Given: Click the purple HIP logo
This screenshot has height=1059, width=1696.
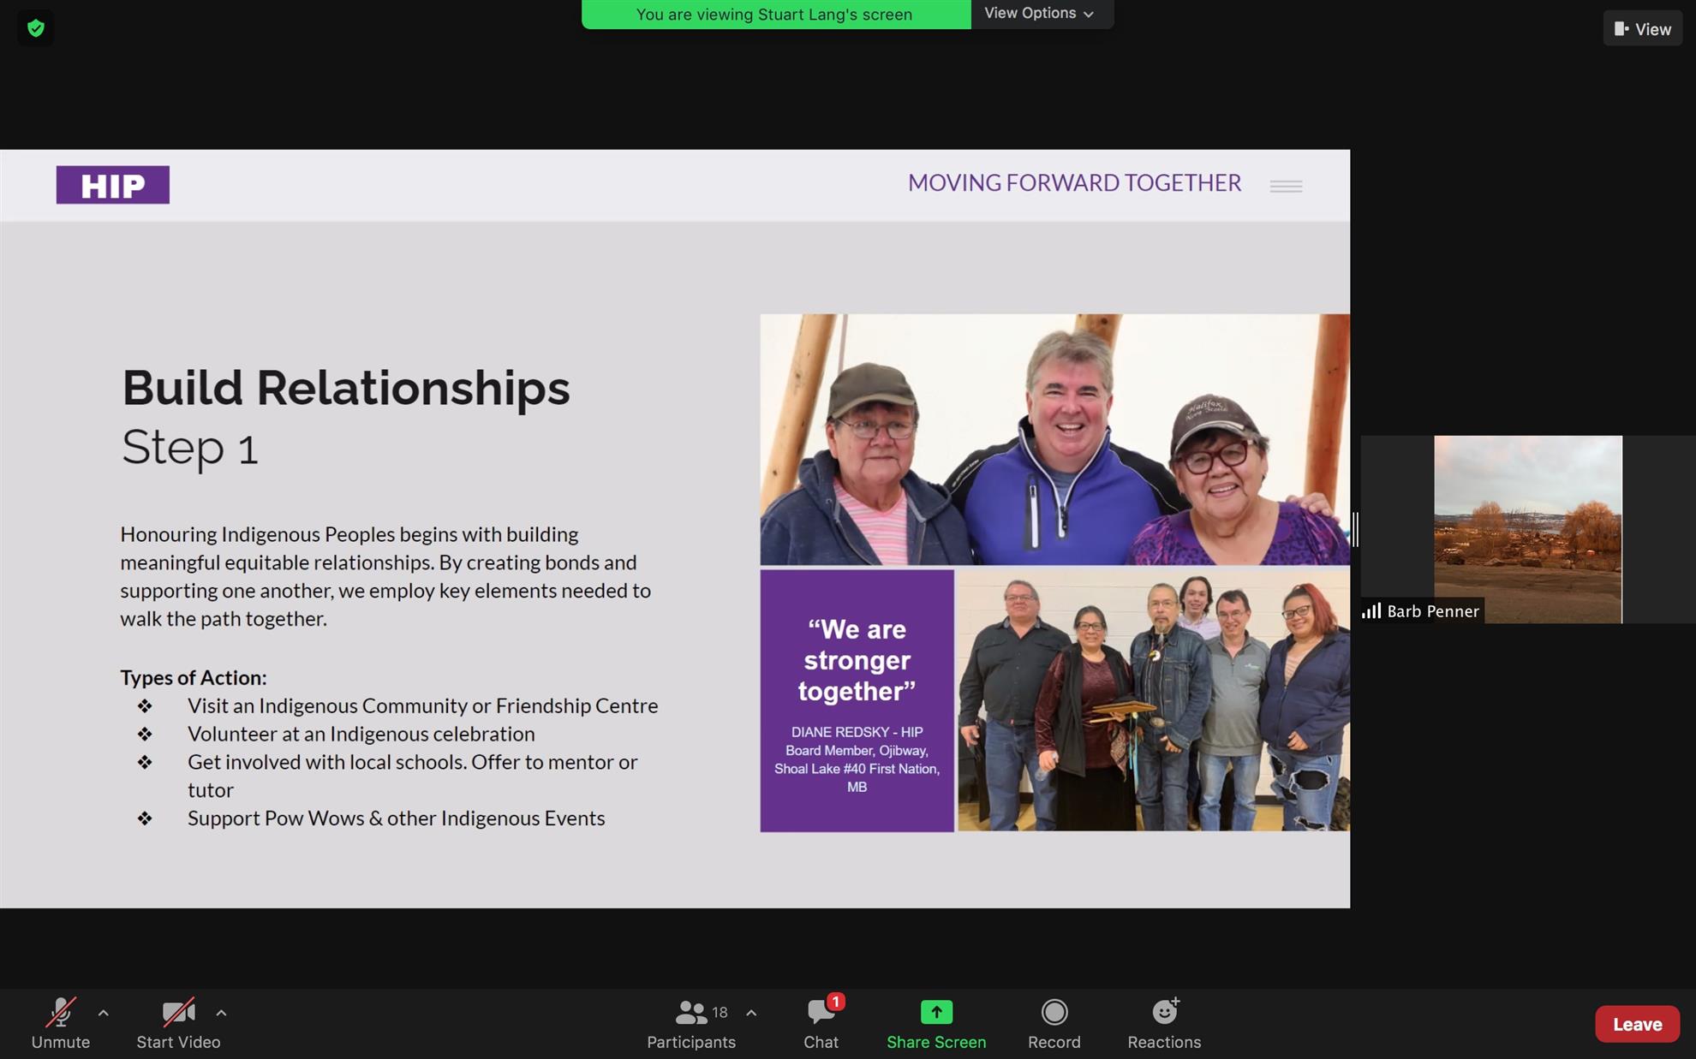Looking at the screenshot, I should [x=113, y=185].
